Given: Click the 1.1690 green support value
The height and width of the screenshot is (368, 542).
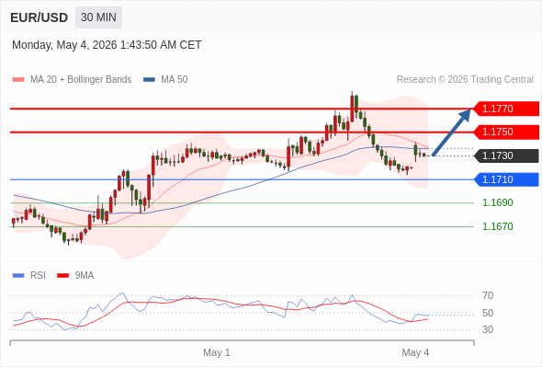Looking at the screenshot, I should (497, 203).
